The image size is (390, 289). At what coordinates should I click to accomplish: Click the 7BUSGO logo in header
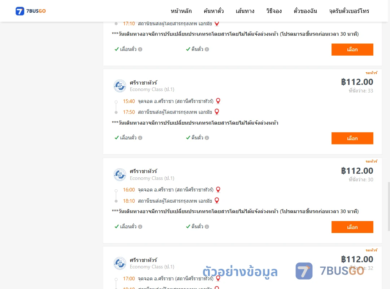click(x=31, y=11)
